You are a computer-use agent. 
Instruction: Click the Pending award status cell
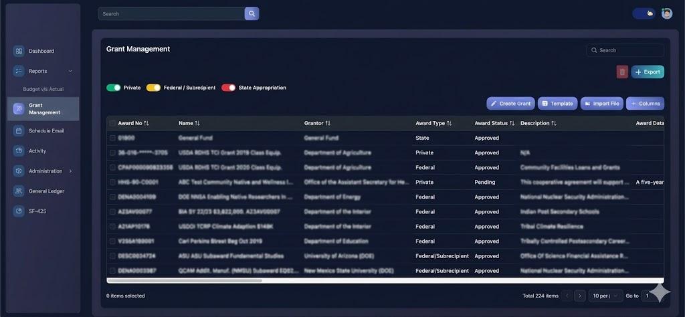485,182
